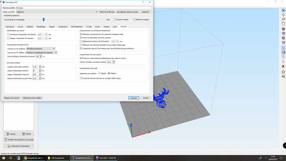The width and height of the screenshot is (286, 161).
Task: Uncheck Forcer la rétractation entre les couches
Action: point(81,37)
